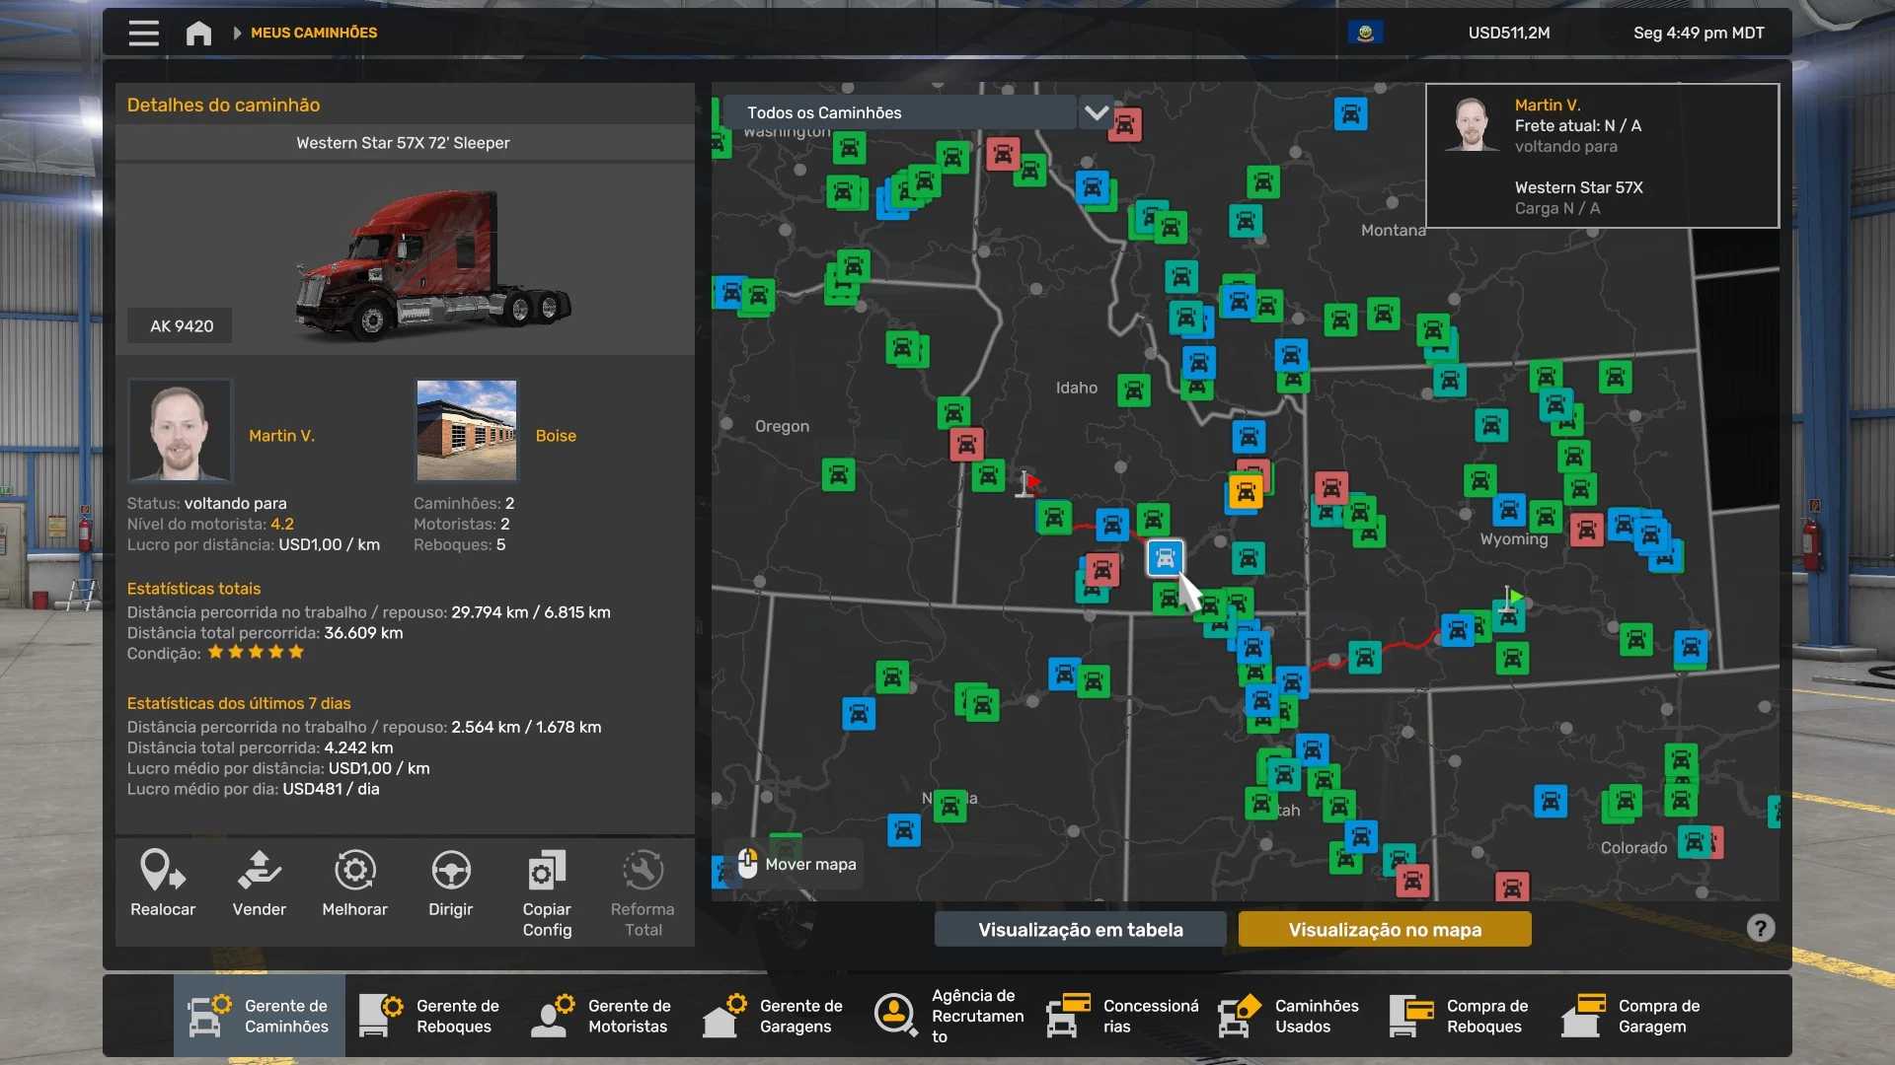Click the Dirigir steering wheel icon

[450, 872]
